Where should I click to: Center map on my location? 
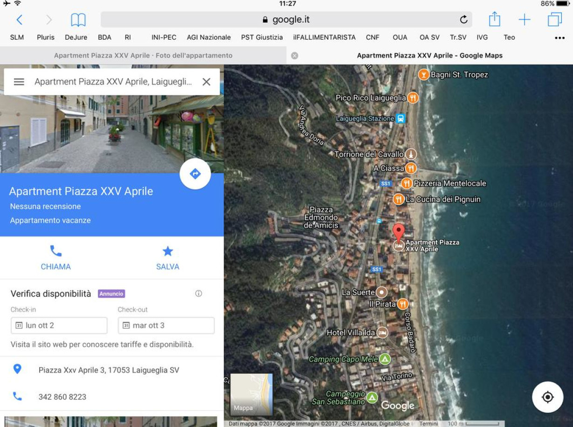[548, 397]
